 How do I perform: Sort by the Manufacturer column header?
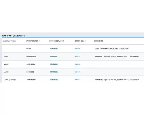(x=9, y=41)
